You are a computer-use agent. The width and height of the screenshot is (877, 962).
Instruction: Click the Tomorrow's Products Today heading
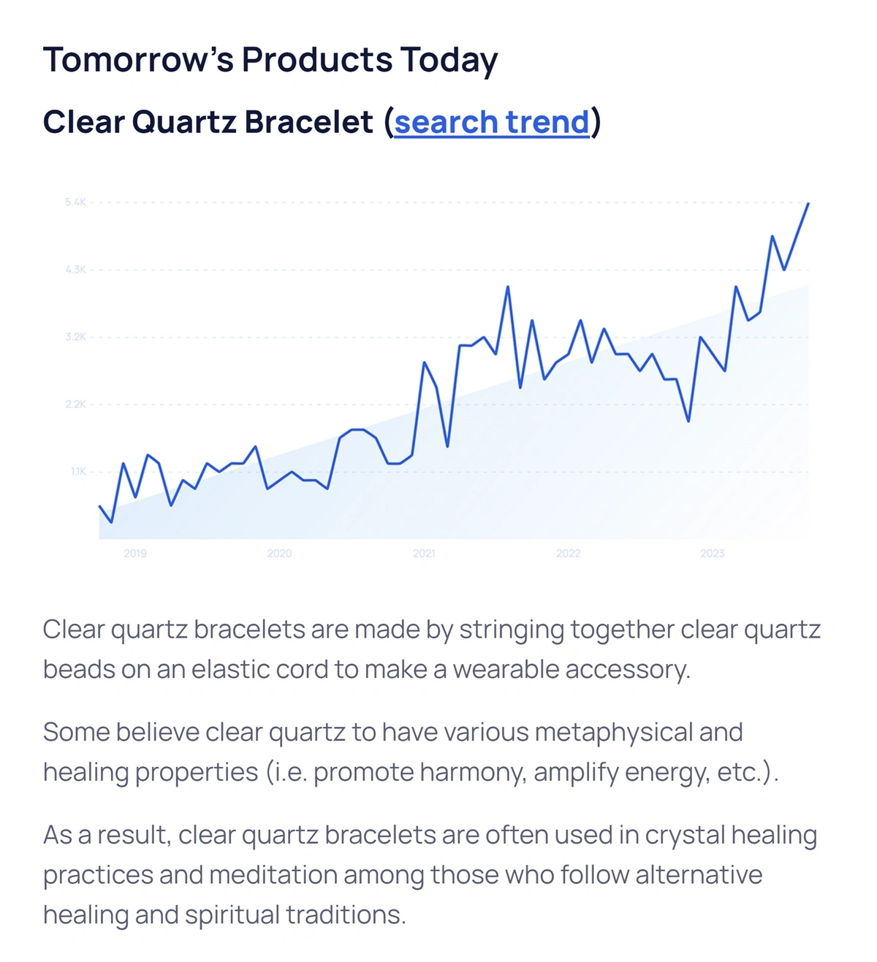[270, 60]
